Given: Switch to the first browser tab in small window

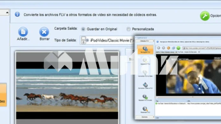Looking at the screenshot, I should point(166,52).
